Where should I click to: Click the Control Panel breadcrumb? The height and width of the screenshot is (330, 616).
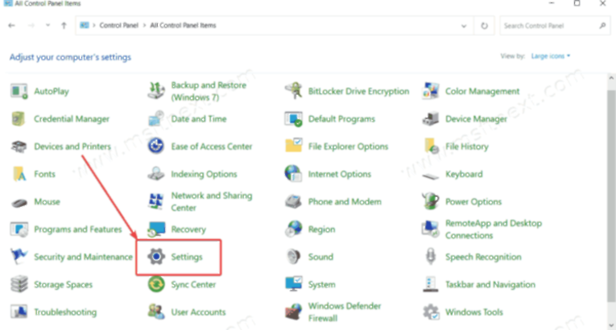pyautogui.click(x=118, y=26)
